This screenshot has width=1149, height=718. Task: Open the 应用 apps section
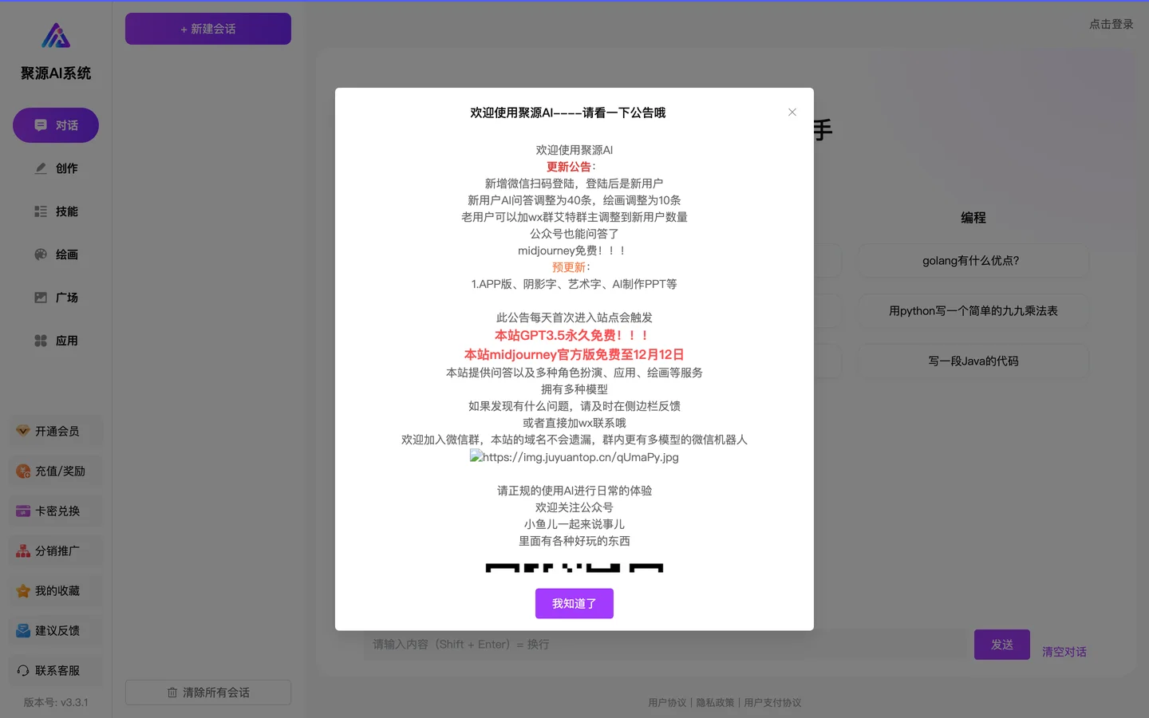(56, 341)
